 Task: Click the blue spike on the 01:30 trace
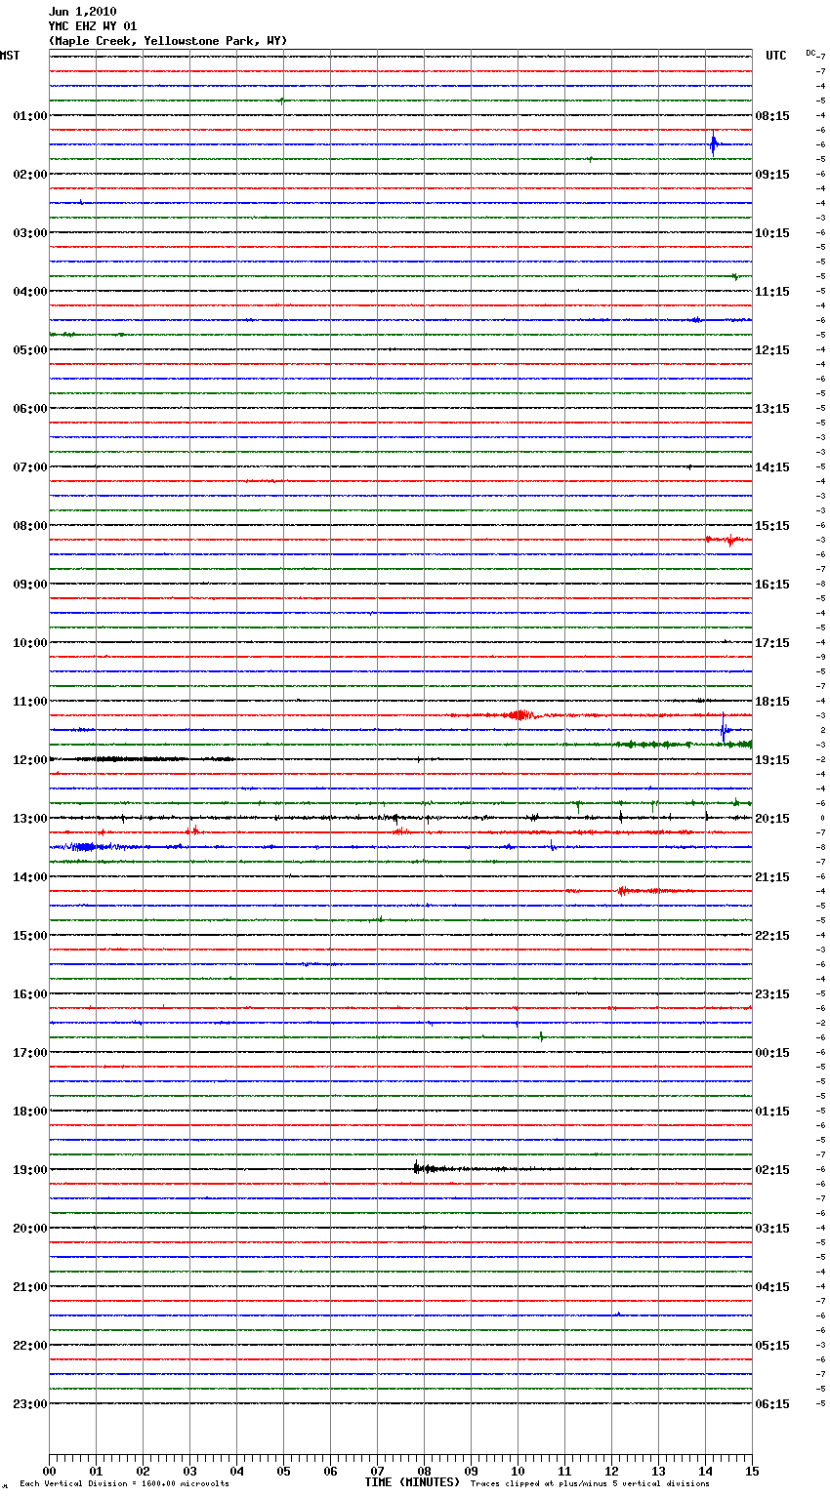tap(713, 143)
